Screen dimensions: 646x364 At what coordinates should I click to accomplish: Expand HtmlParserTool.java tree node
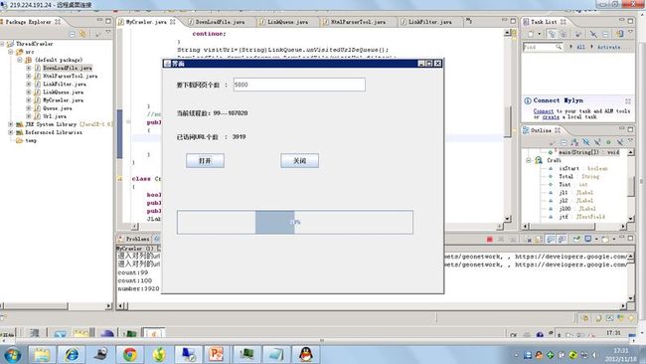pyautogui.click(x=29, y=76)
